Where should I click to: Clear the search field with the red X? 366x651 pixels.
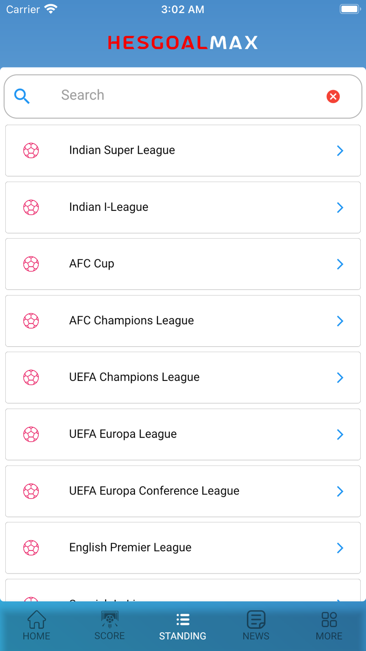(x=333, y=96)
